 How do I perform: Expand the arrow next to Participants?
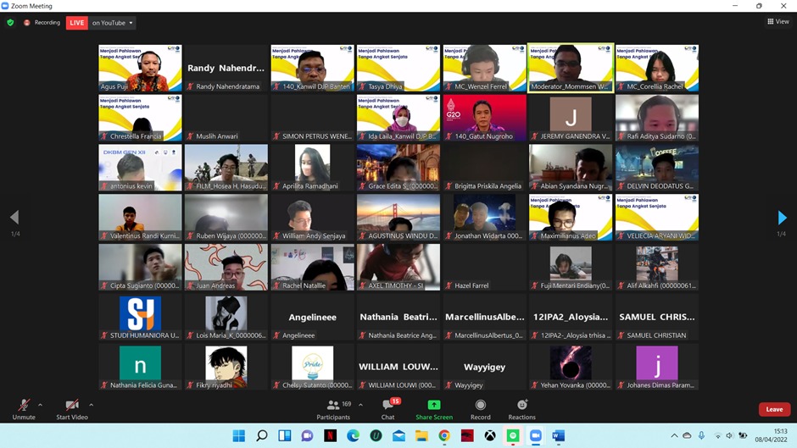point(360,405)
